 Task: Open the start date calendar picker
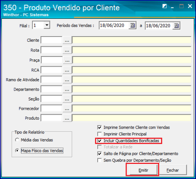pos(132,26)
